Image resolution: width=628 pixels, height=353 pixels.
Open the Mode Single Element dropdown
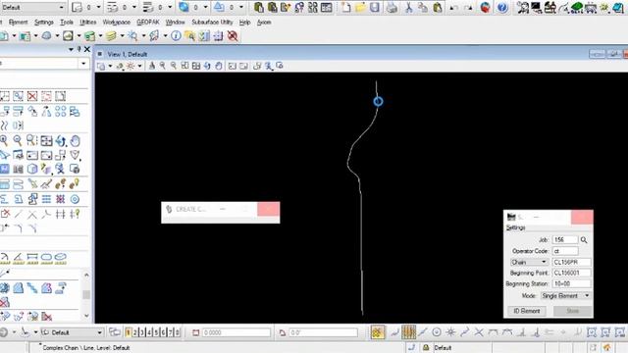[x=565, y=296]
